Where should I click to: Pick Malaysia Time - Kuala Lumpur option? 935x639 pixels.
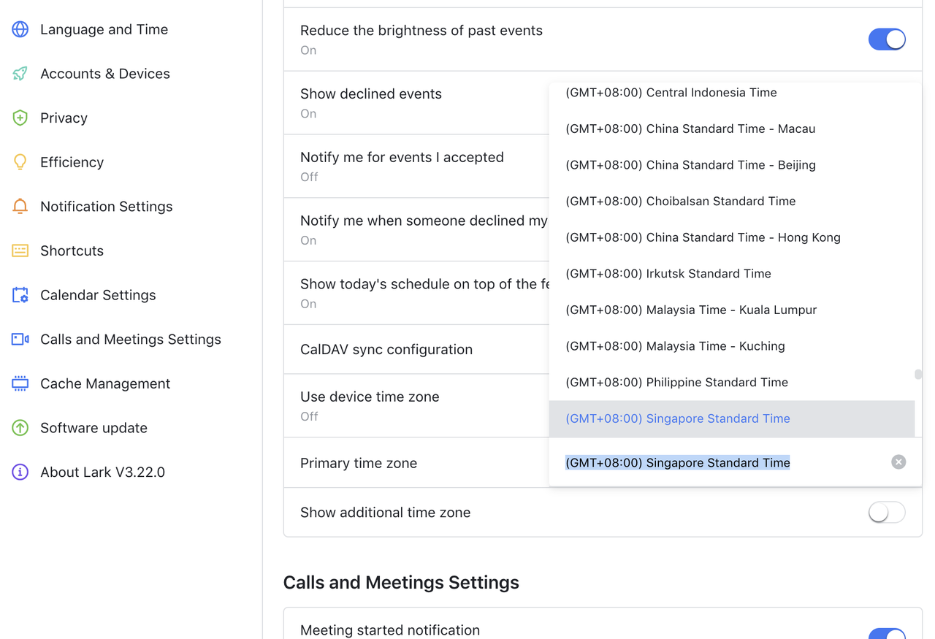pos(691,310)
